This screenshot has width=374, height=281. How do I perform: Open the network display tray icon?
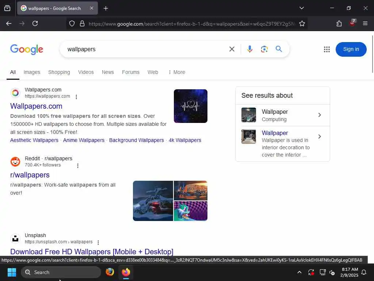point(323,272)
